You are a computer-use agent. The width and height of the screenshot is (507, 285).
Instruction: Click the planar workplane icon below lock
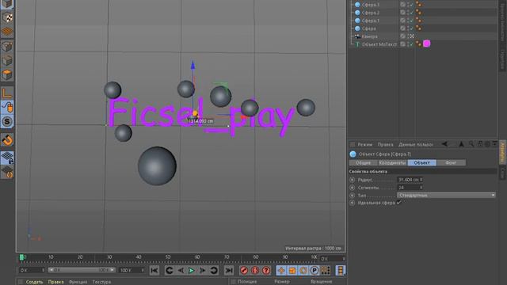tap(7, 172)
